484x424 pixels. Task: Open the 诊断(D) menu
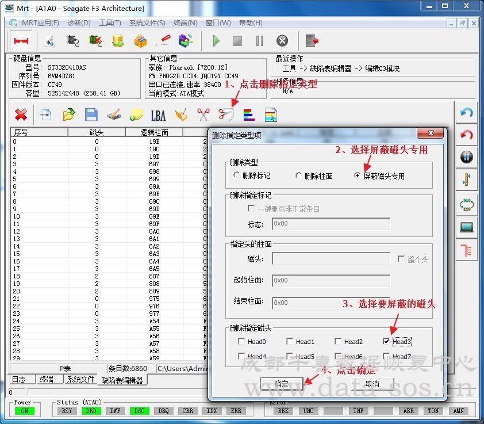point(79,23)
